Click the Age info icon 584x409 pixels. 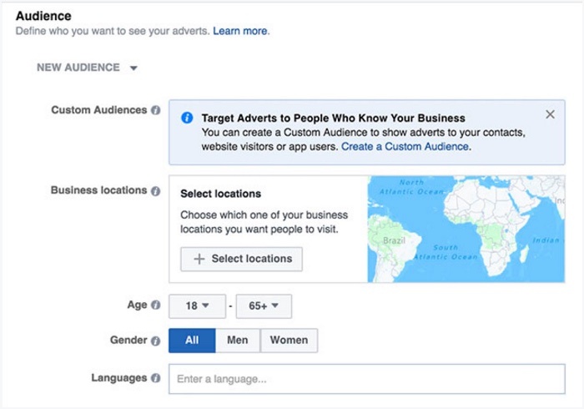(156, 305)
